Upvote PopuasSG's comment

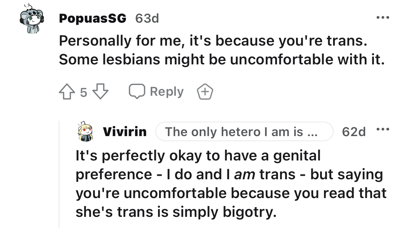[x=67, y=92]
